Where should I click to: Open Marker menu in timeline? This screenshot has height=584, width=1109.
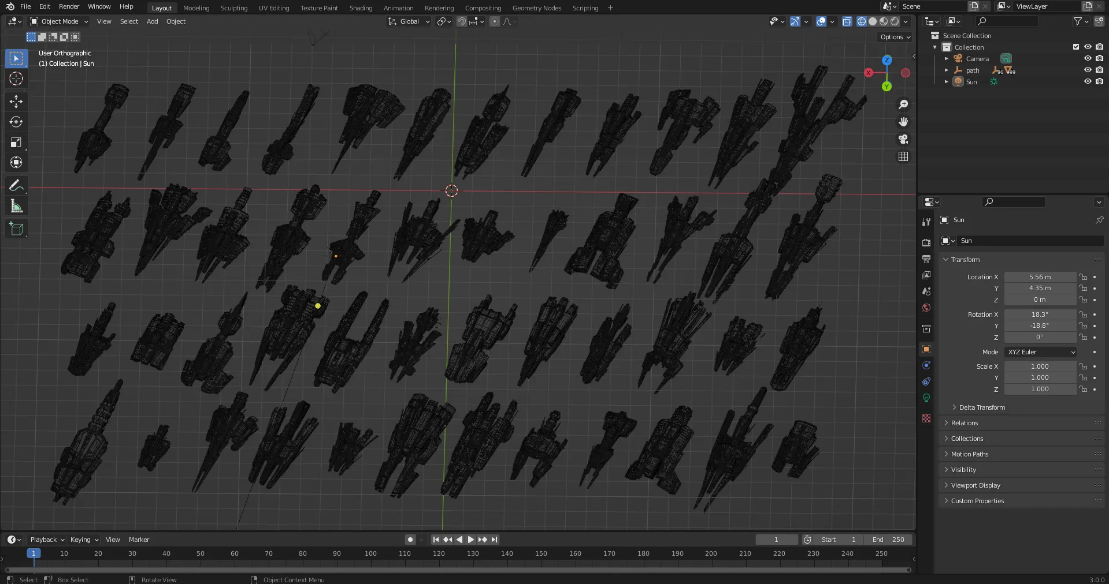pos(139,540)
